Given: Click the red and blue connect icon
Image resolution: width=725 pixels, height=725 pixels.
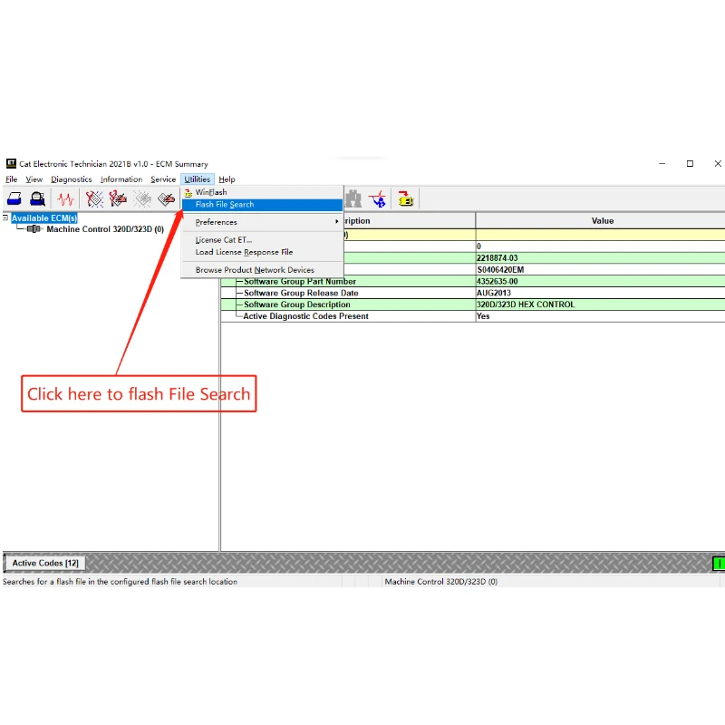Looking at the screenshot, I should tap(377, 199).
